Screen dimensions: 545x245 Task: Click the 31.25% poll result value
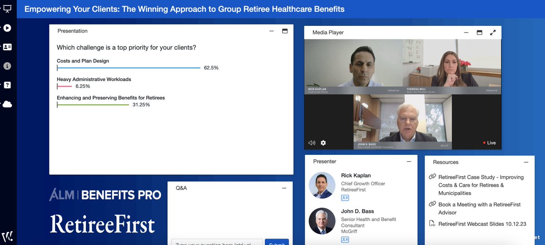pyautogui.click(x=141, y=105)
